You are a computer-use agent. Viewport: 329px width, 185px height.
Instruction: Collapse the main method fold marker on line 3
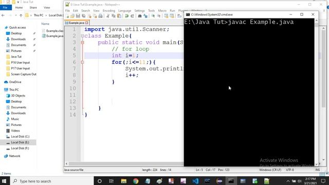tap(82, 43)
